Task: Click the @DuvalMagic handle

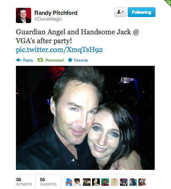Action: [48, 19]
